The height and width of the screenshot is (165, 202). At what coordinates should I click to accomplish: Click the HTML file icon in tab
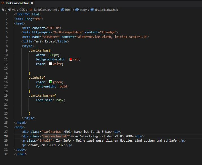click(3, 3)
